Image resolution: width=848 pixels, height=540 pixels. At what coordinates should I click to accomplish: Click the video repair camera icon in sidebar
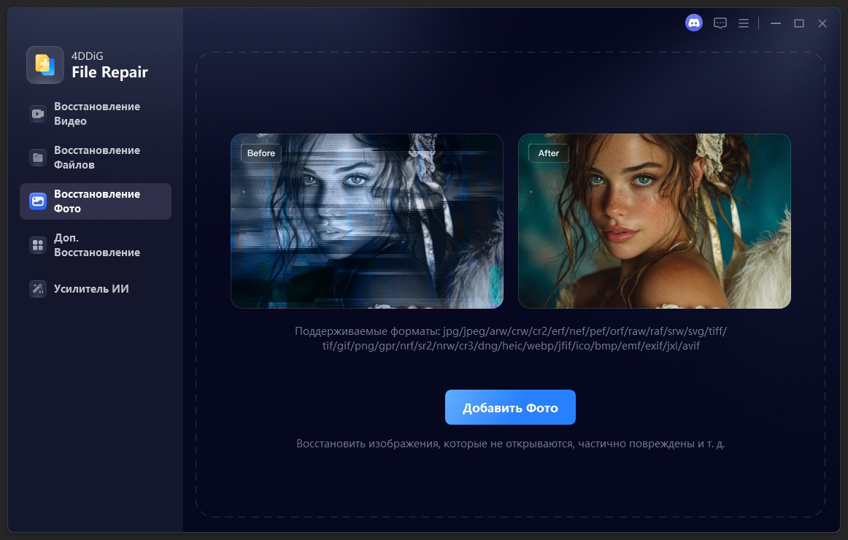(38, 114)
